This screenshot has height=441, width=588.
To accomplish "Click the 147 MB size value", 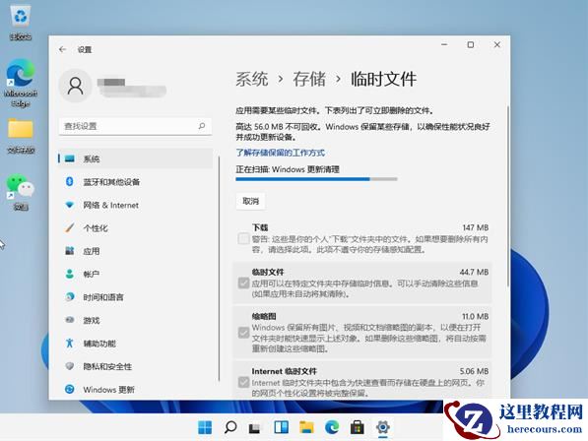I will pos(475,227).
